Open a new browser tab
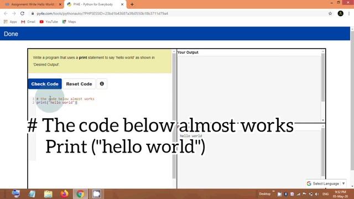Viewport: 354px width, 199px height. click(x=132, y=4)
